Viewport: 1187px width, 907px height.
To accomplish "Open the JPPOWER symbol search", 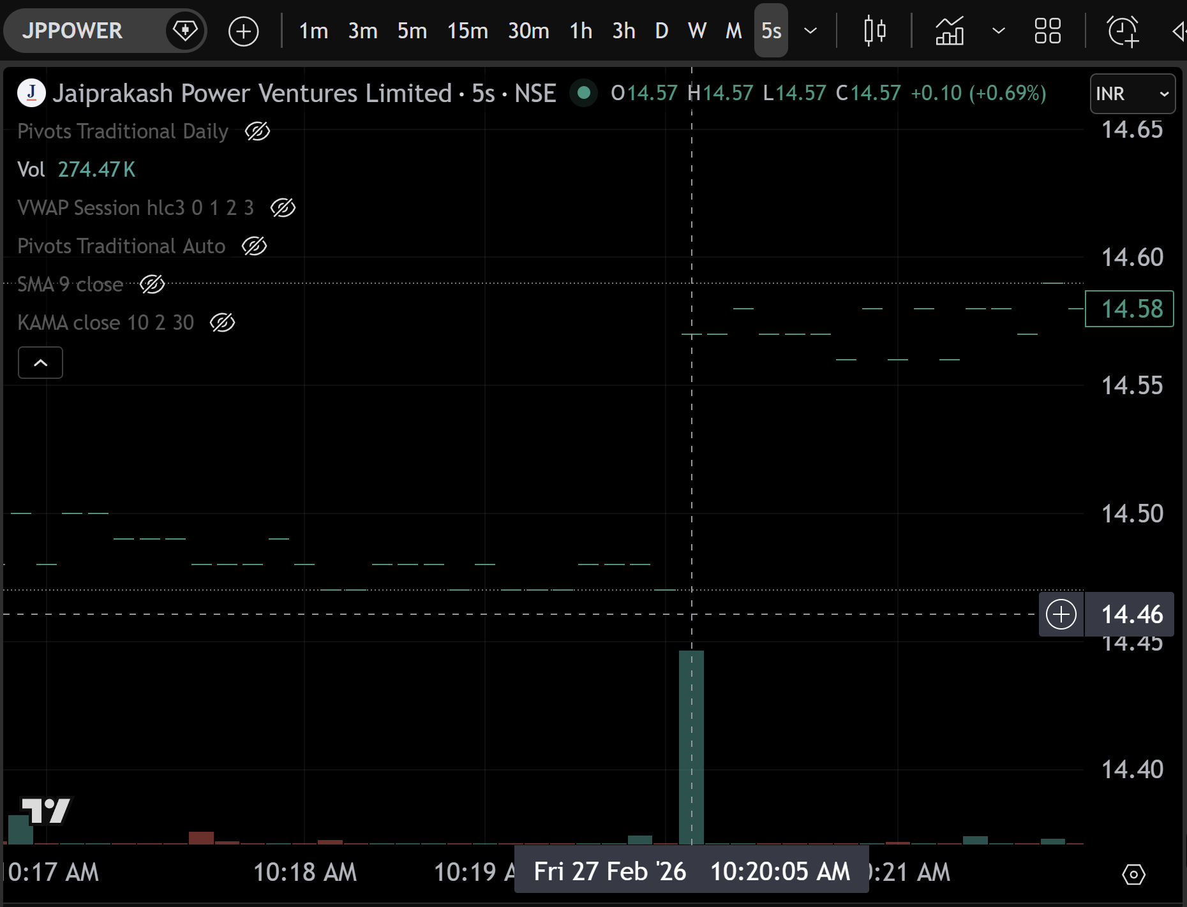I will pos(72,31).
